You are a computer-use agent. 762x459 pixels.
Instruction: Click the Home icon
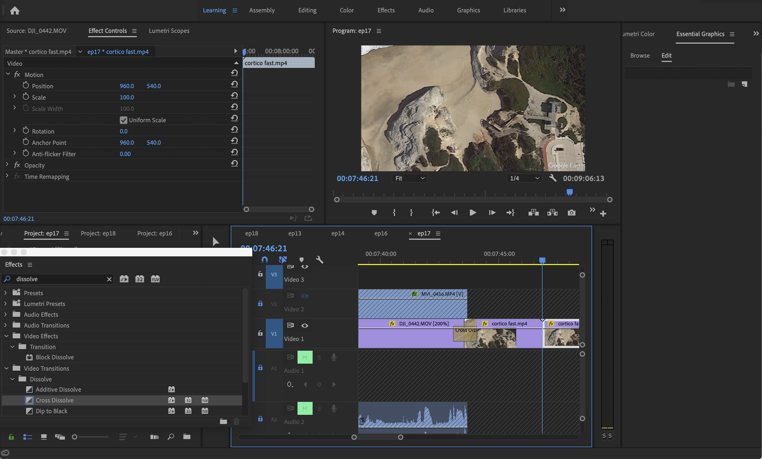tap(15, 11)
